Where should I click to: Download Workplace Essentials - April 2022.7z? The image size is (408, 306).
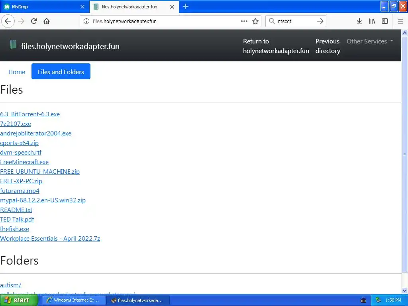50,239
